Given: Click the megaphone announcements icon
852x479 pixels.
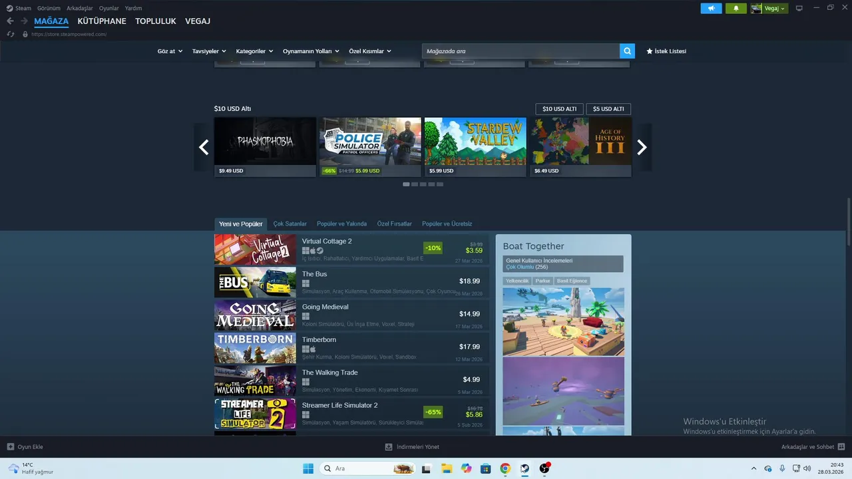Looking at the screenshot, I should pos(711,9).
